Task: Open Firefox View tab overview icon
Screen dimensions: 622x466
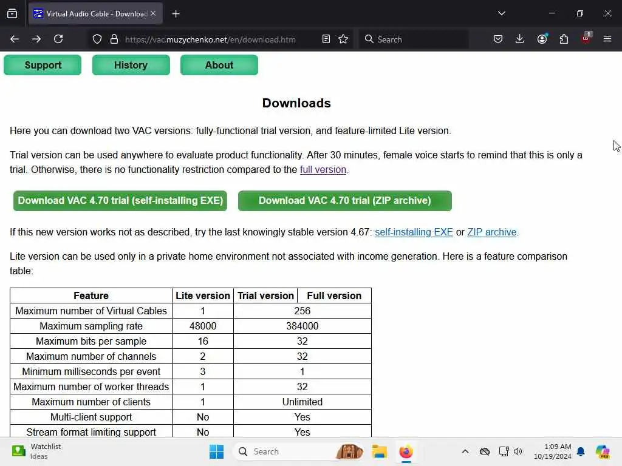Action: click(12, 13)
